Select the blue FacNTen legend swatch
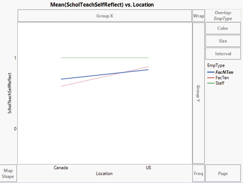The height and width of the screenshot is (183, 243). pos(211,72)
